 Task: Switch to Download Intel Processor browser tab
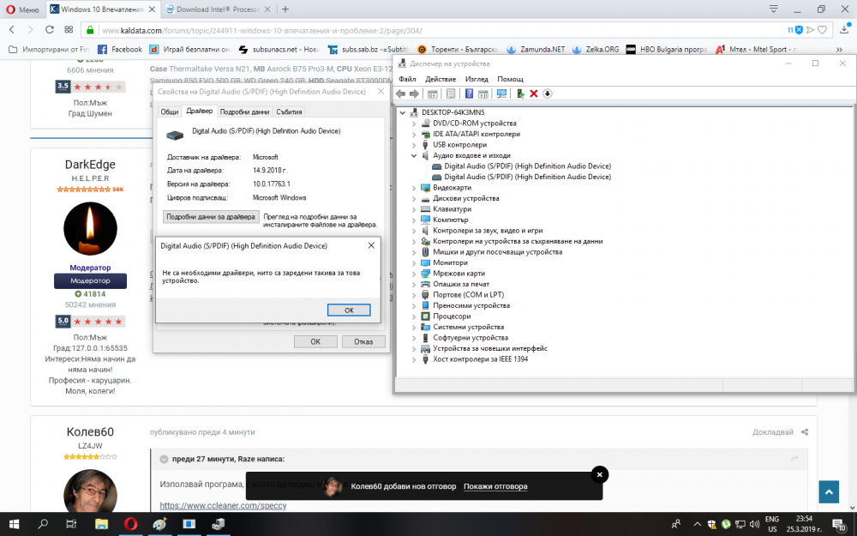point(218,9)
